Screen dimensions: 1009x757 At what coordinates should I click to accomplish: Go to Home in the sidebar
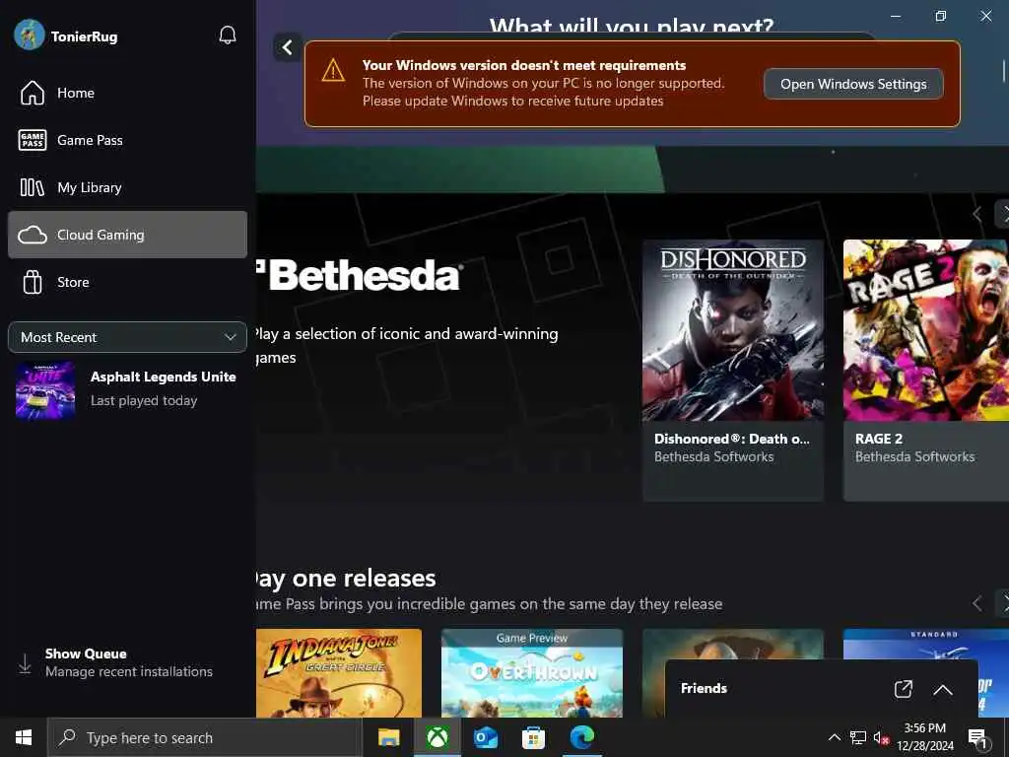[127, 93]
